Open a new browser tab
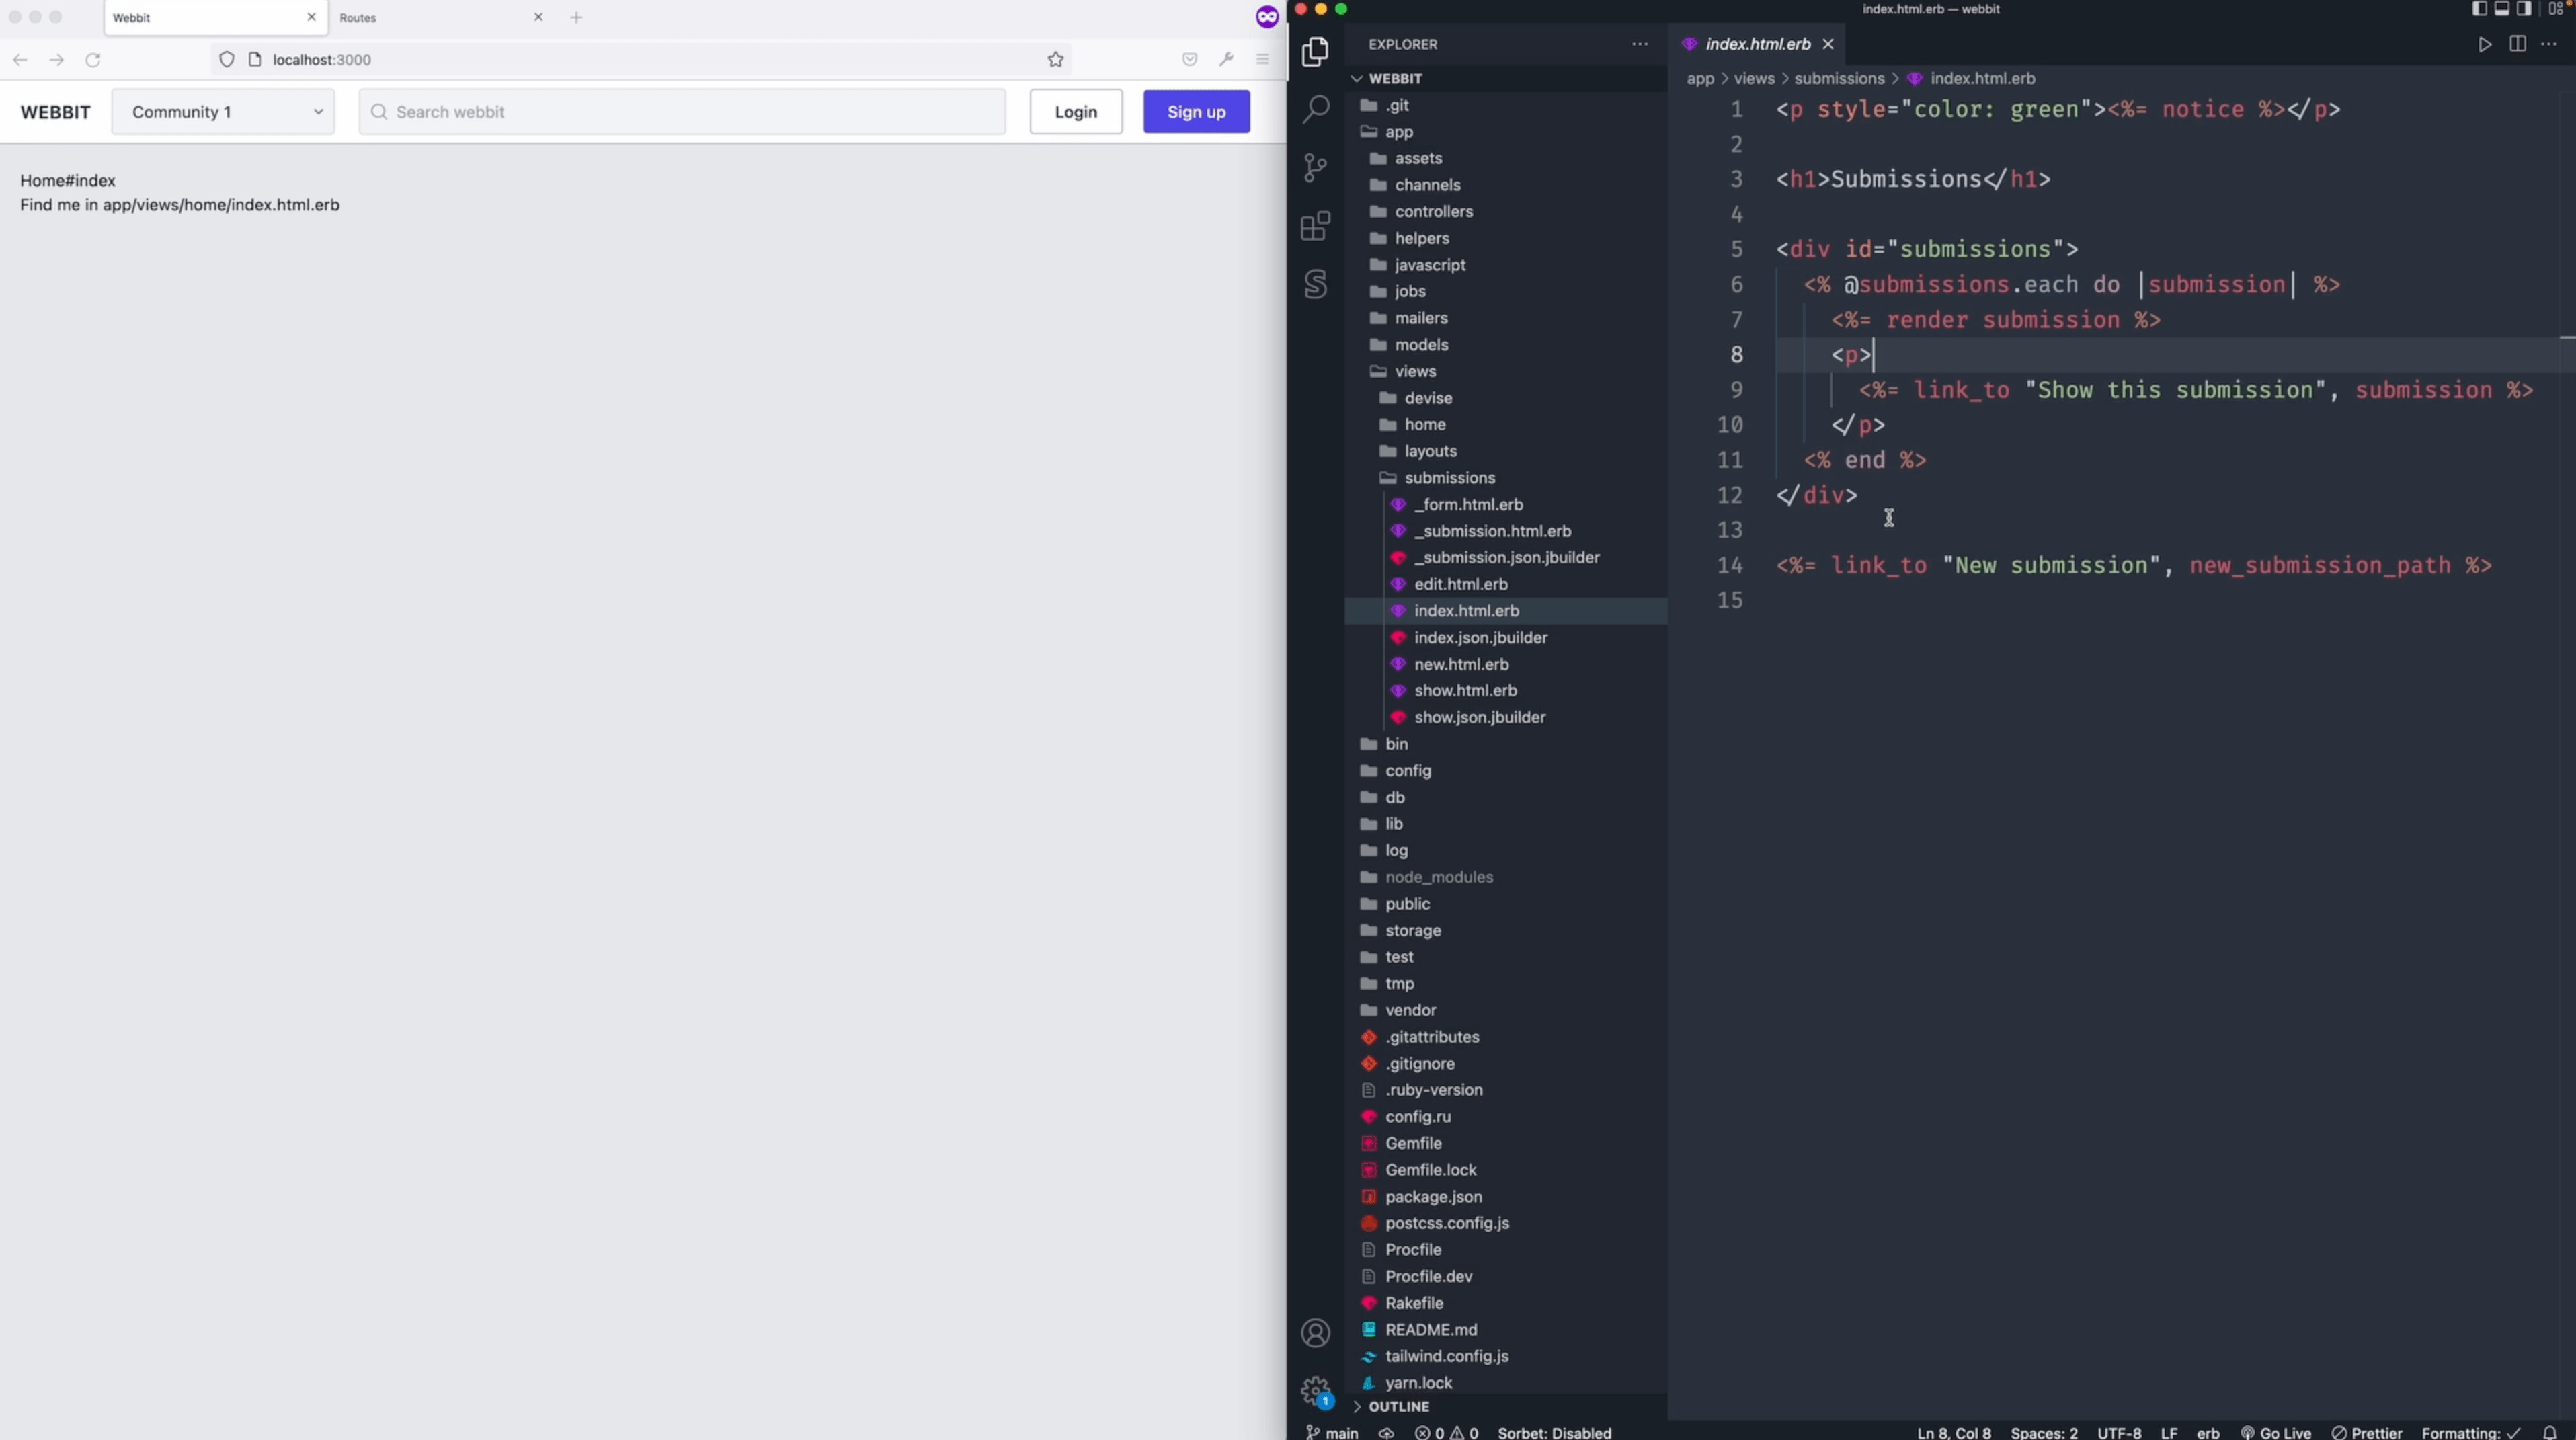2576x1440 pixels. tap(576, 17)
